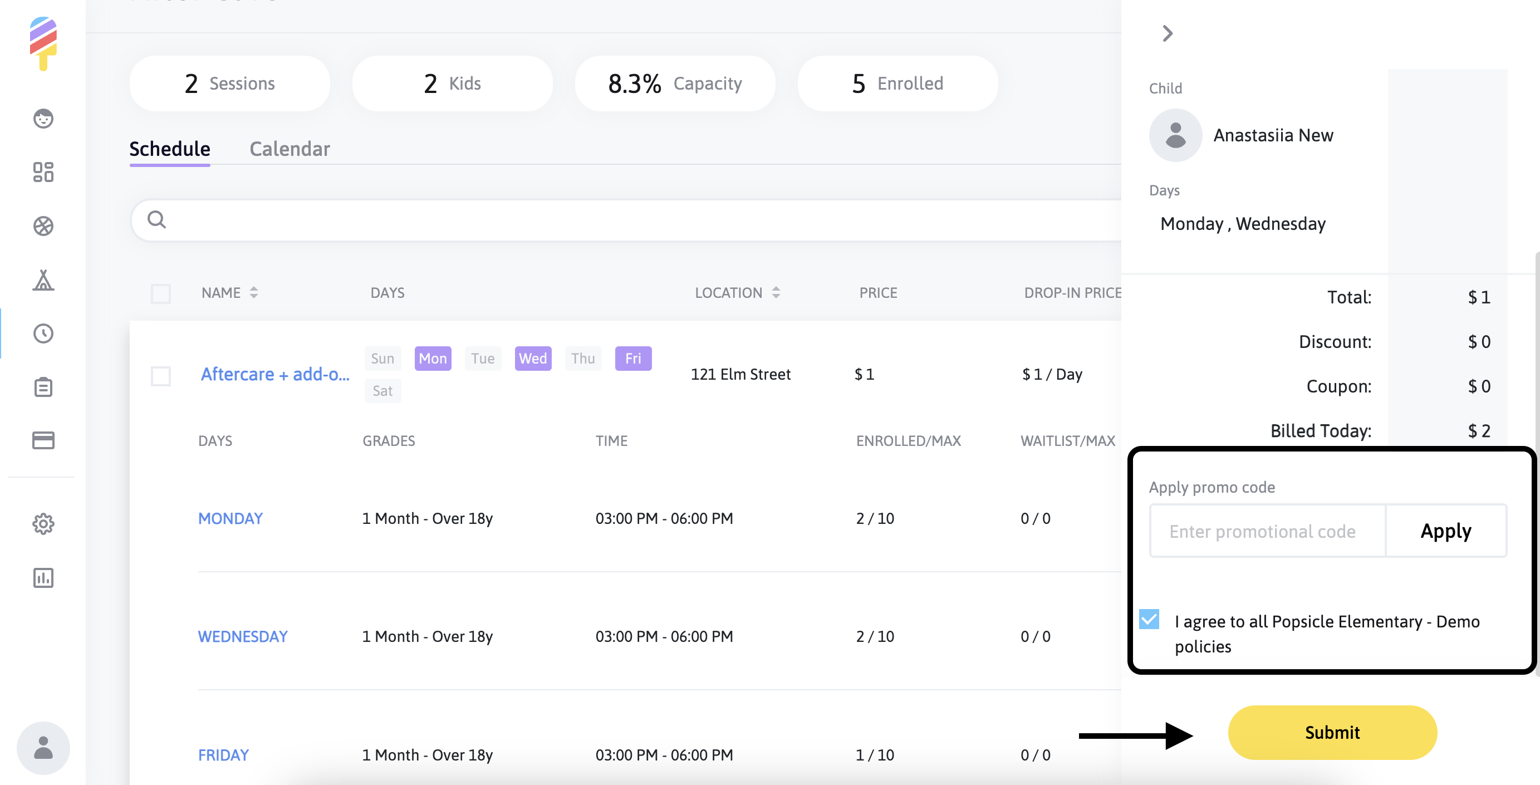Toggle the select-all header checkbox
Image resolution: width=1540 pixels, height=785 pixels.
click(161, 293)
